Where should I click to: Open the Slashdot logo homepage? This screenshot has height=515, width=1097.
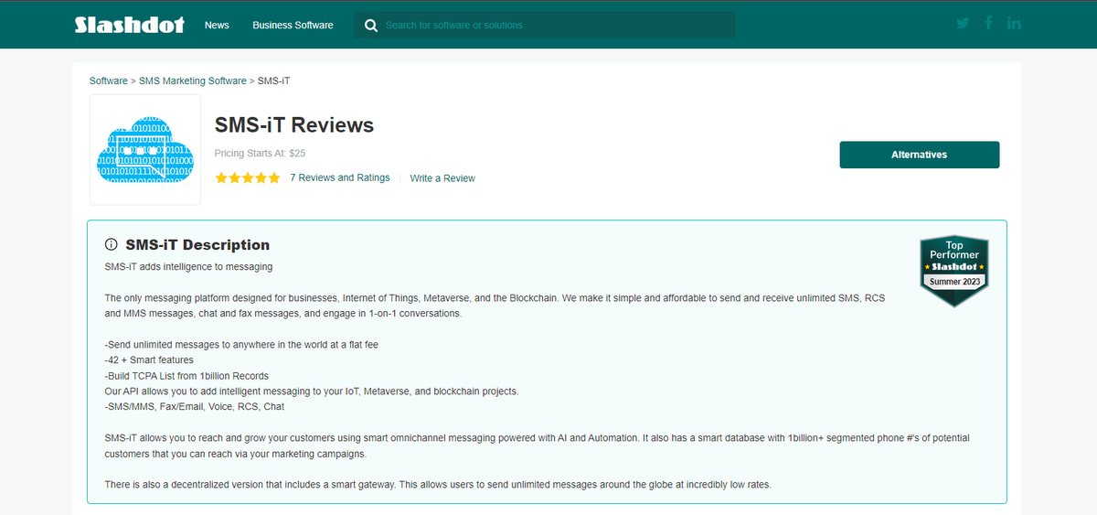(x=129, y=25)
